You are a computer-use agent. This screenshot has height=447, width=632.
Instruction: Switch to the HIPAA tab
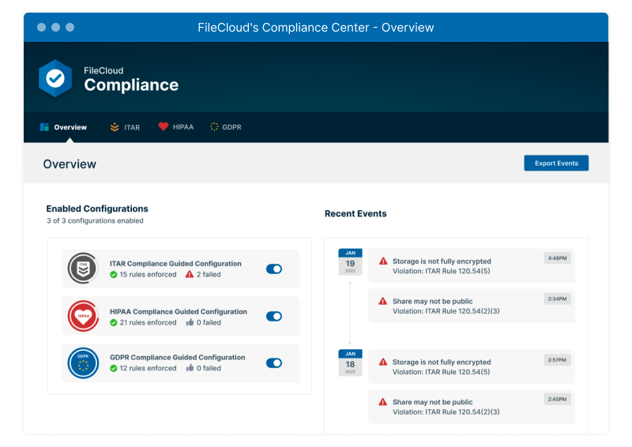[175, 127]
